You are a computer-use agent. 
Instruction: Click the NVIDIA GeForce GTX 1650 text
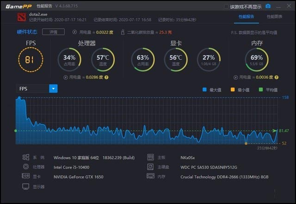click(78, 177)
